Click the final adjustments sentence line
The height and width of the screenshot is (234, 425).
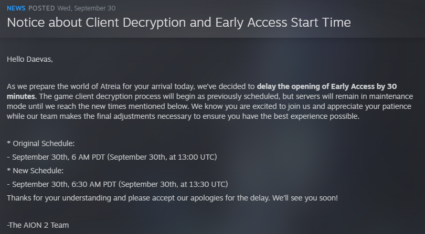pos(183,116)
